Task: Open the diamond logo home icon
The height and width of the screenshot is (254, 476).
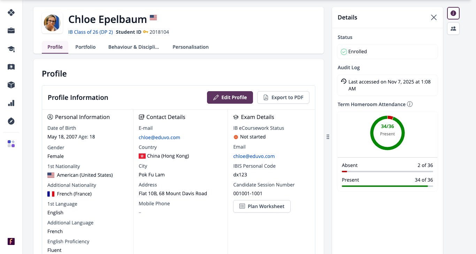Action: [x=11, y=13]
